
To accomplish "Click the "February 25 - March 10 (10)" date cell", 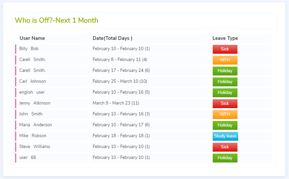I will [x=120, y=81].
